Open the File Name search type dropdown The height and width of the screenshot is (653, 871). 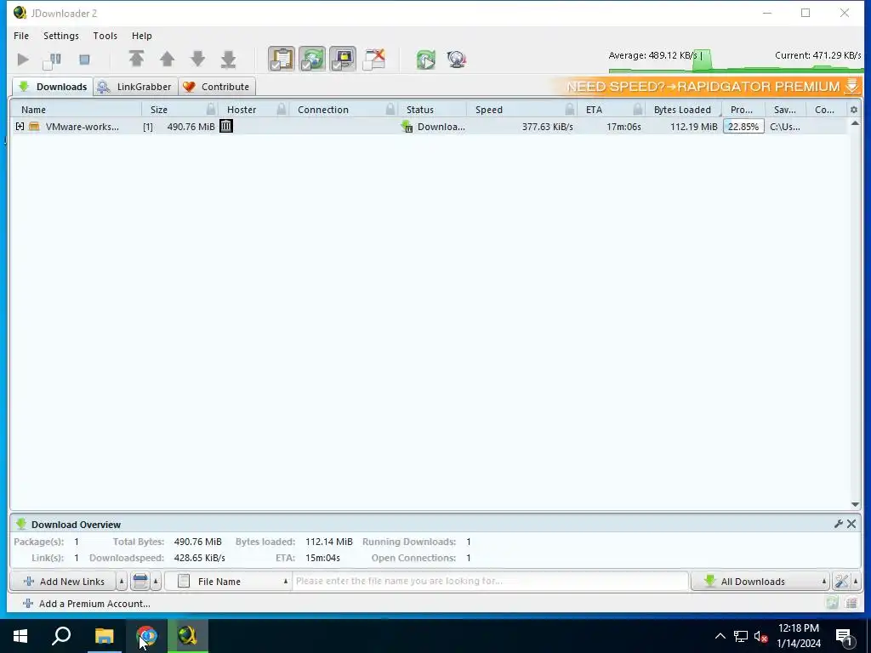click(x=228, y=582)
